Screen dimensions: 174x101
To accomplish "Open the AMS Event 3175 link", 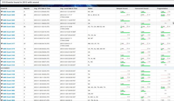I will [9, 49].
